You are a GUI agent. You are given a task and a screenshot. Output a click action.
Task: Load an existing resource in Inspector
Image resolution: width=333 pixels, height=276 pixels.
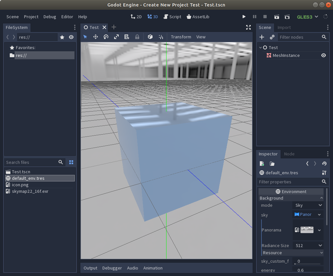(272, 164)
